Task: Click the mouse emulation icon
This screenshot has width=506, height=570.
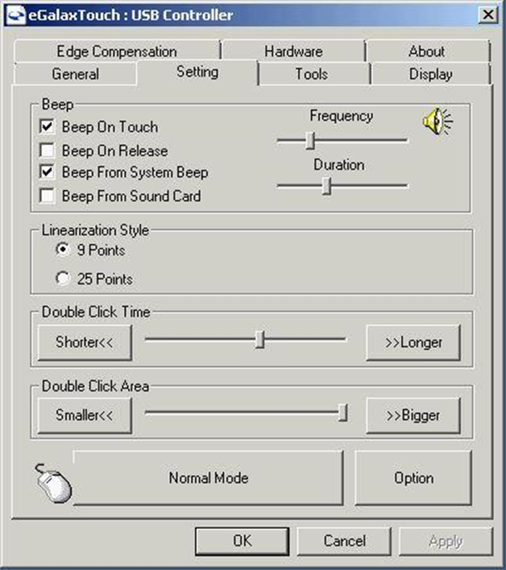Action: [53, 484]
